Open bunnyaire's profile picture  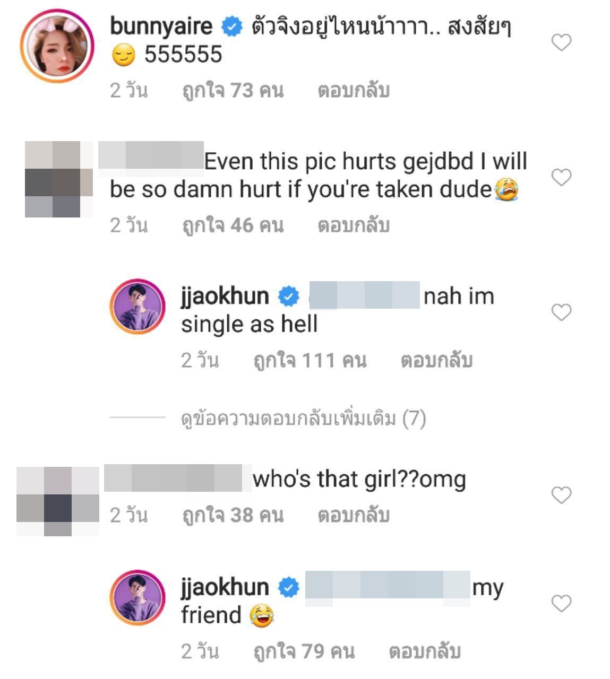click(57, 46)
